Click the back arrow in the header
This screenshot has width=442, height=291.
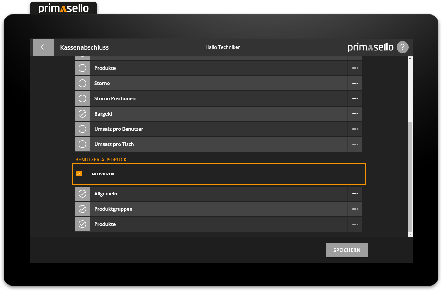(43, 47)
